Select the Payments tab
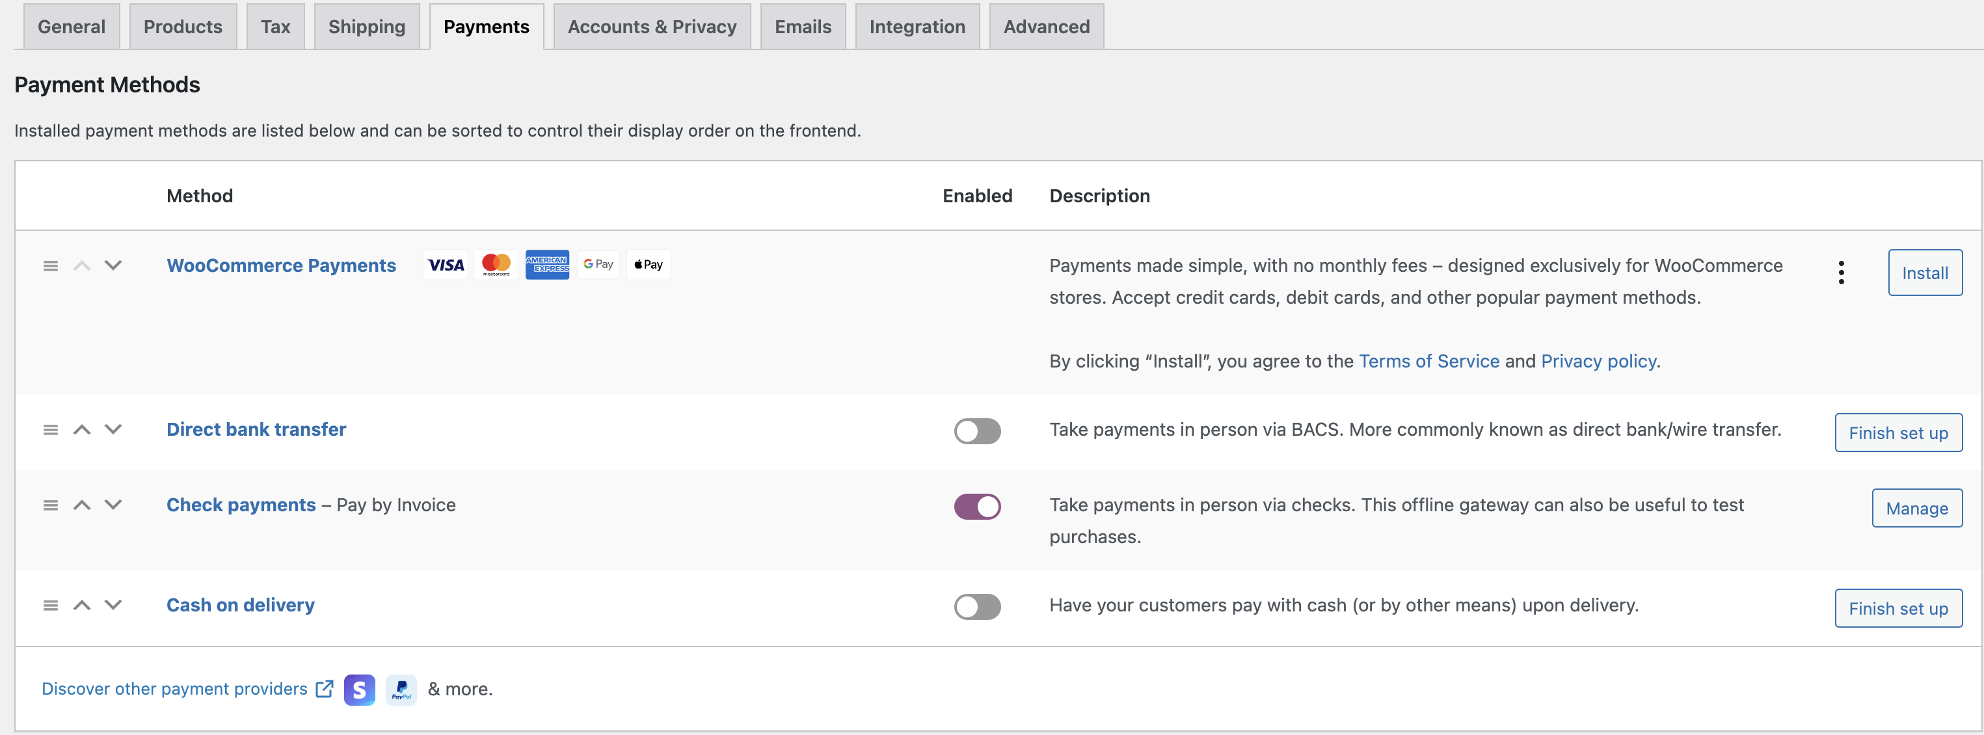This screenshot has height=735, width=1984. (487, 27)
